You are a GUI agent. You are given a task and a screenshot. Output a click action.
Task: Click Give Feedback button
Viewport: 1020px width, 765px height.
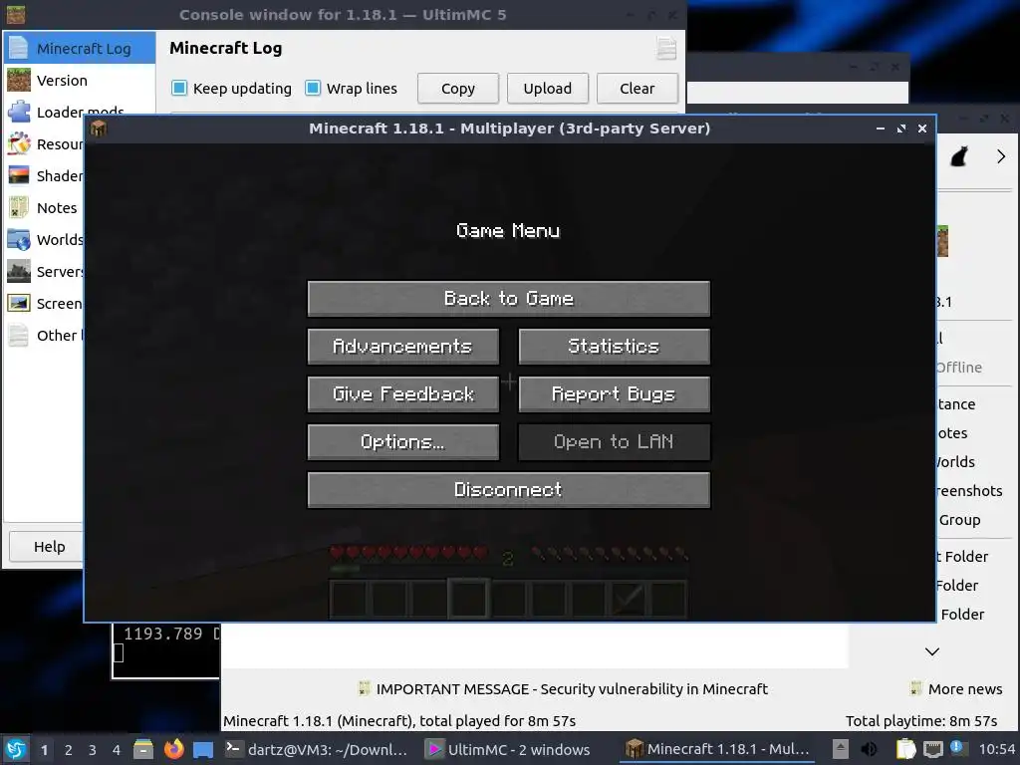tap(402, 394)
